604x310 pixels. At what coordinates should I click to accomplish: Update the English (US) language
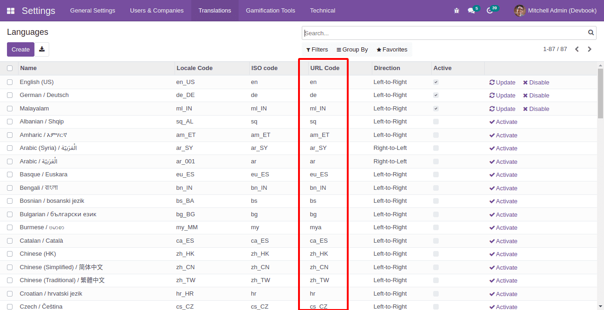(x=502, y=82)
